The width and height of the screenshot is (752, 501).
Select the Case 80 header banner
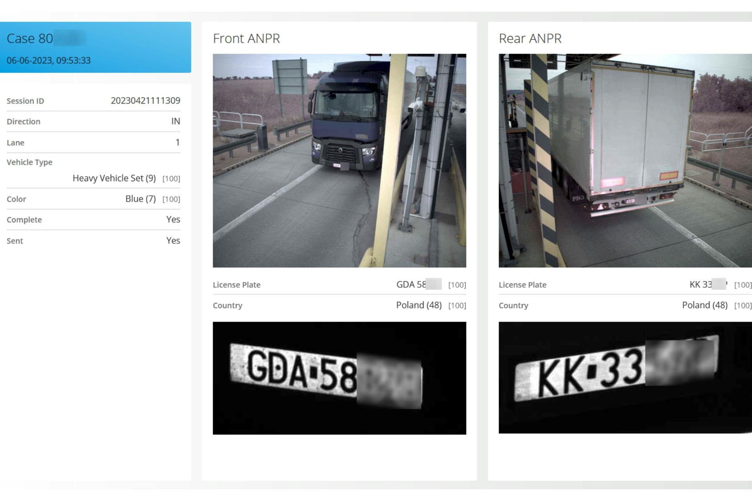tap(95, 47)
